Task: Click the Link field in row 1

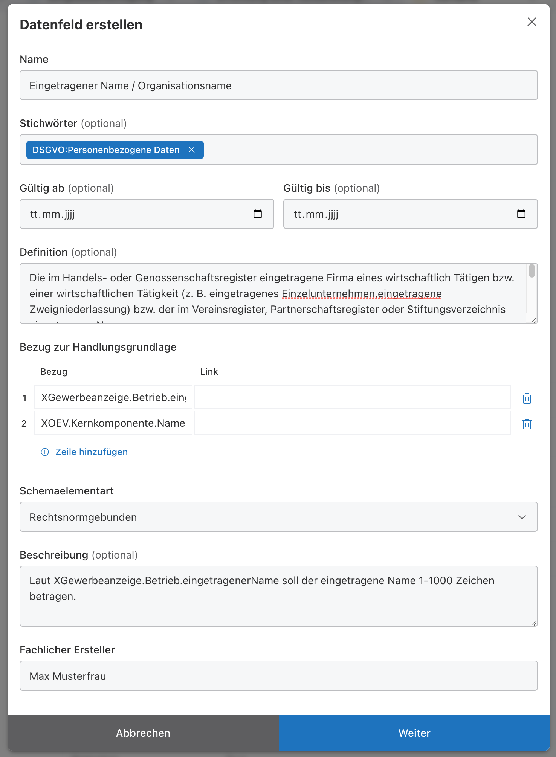Action: point(352,397)
